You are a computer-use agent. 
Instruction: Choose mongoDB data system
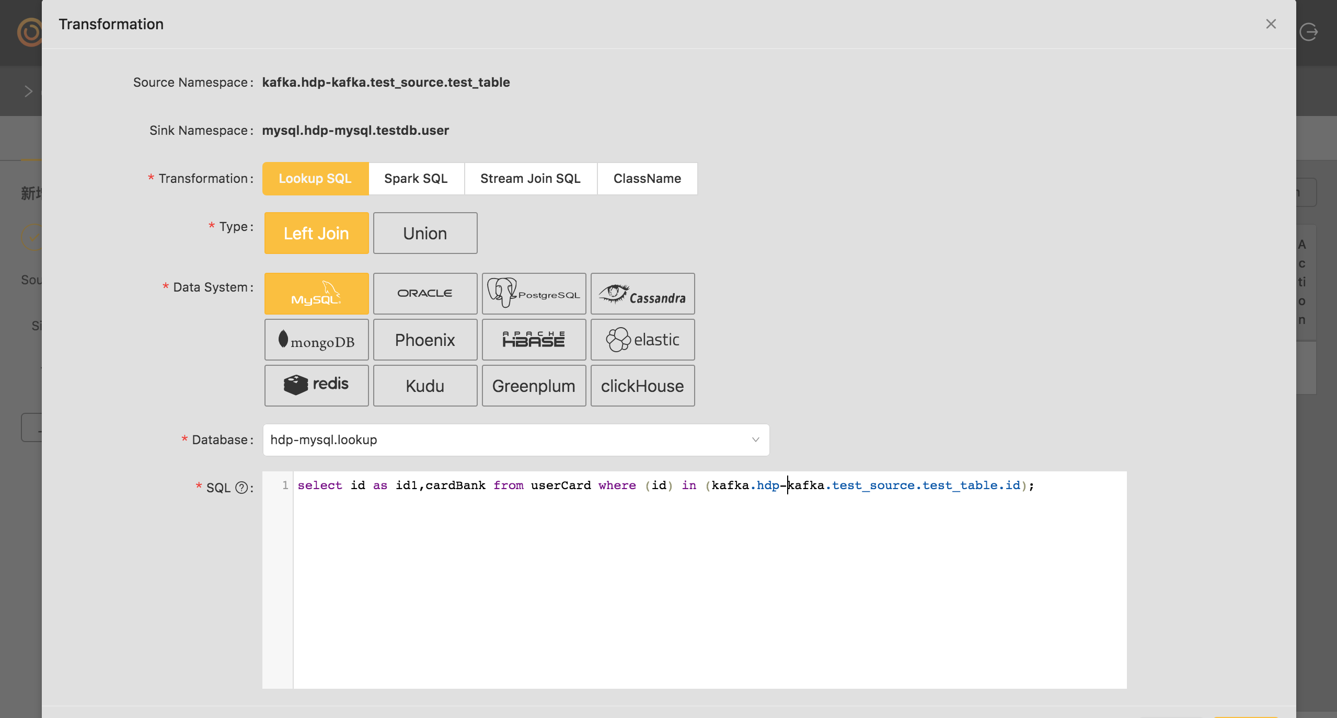pos(316,340)
